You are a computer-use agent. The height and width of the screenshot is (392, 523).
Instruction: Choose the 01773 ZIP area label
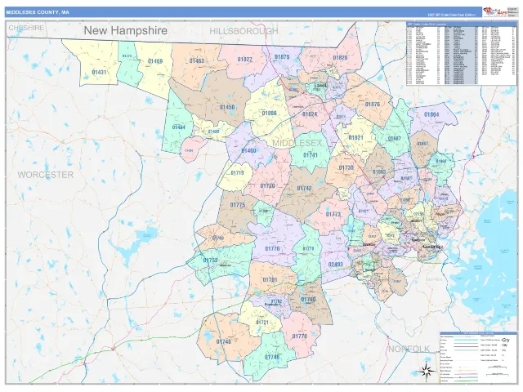coord(333,214)
